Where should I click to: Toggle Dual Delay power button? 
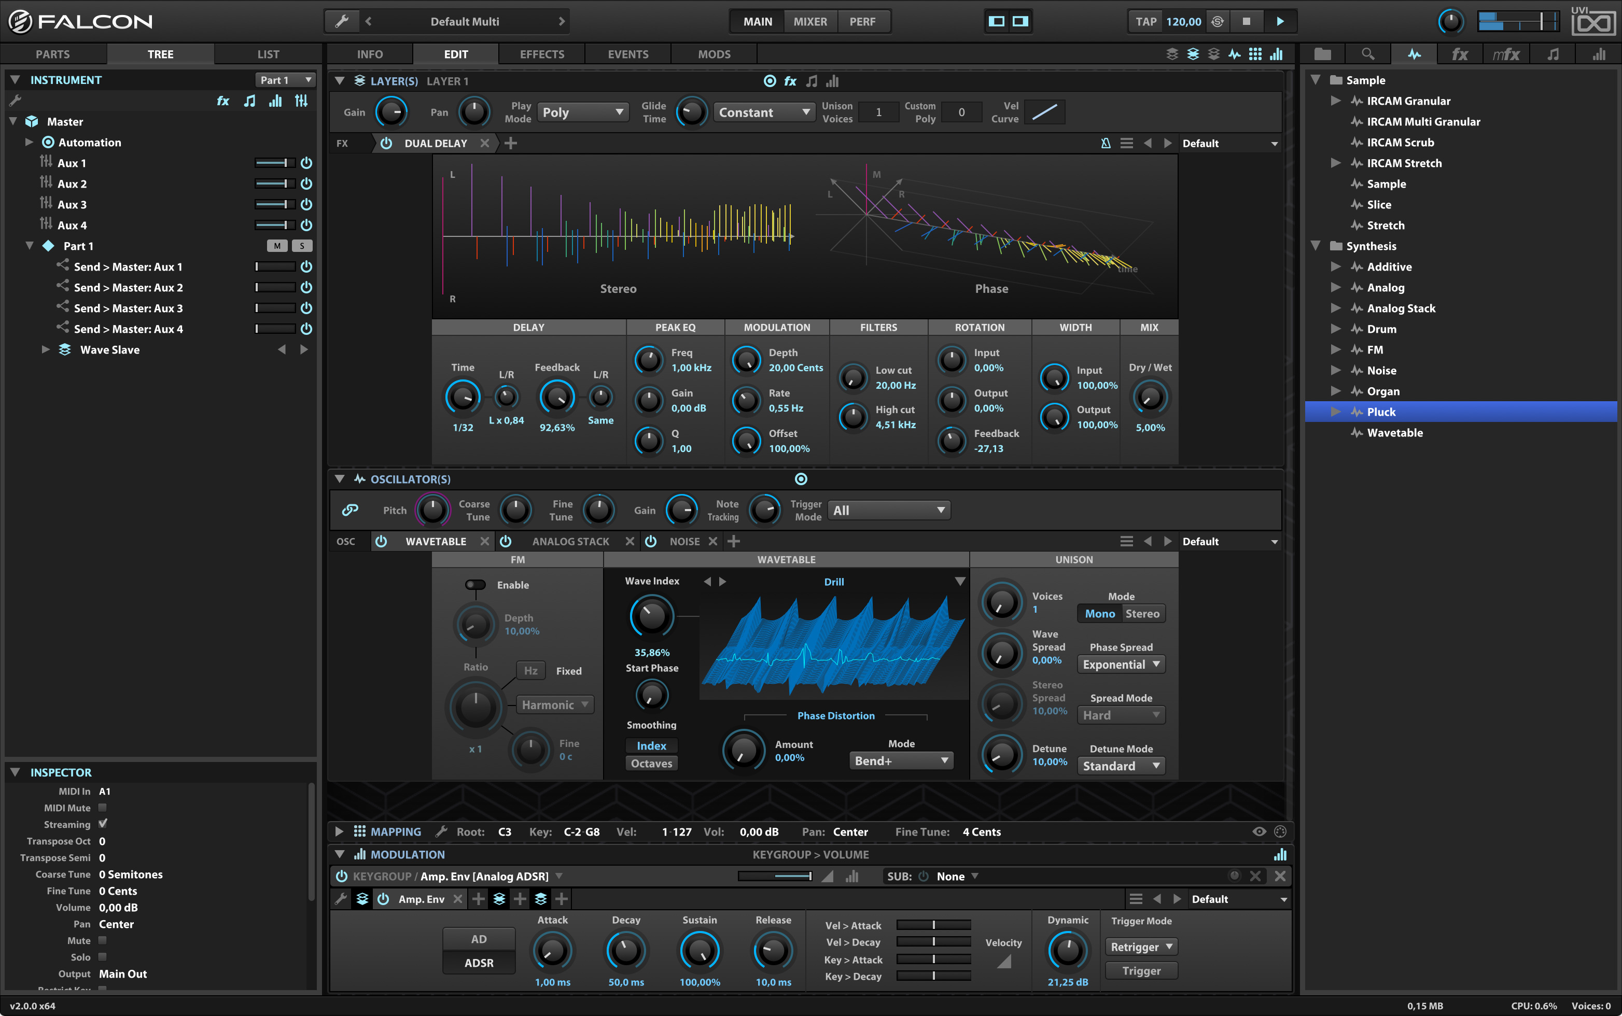386,143
